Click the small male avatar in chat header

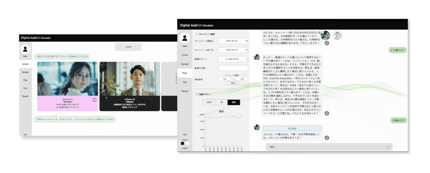pos(337,35)
